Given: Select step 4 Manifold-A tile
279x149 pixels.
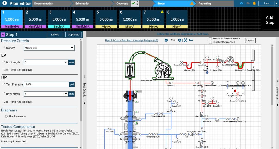Looking at the screenshot, I should [83, 19].
